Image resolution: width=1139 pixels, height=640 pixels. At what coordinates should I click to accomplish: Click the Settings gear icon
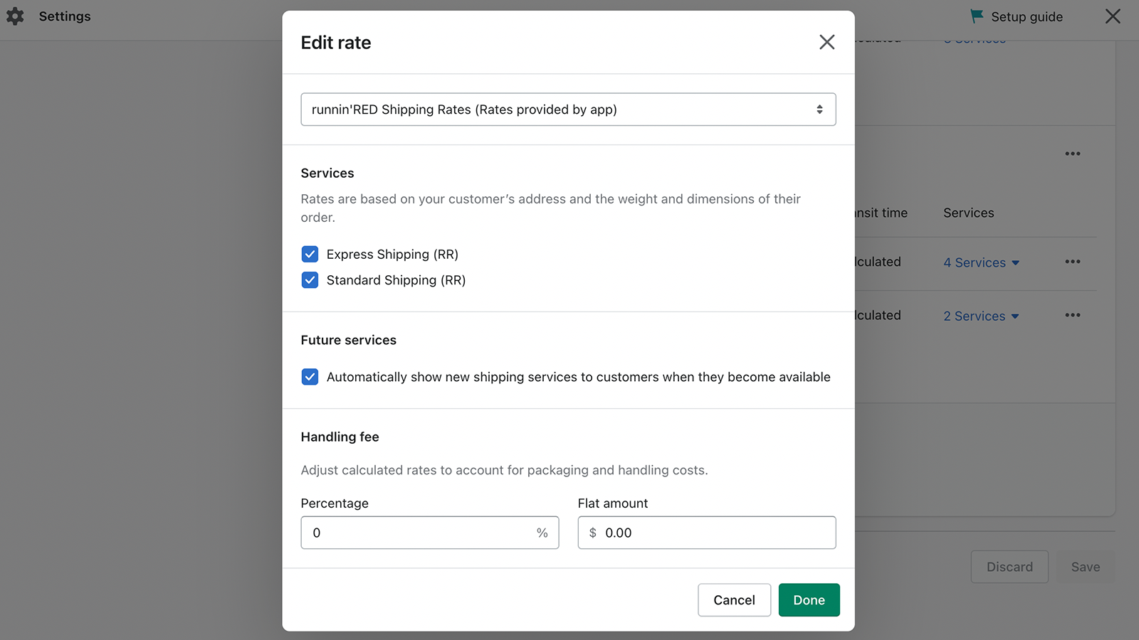click(x=15, y=16)
